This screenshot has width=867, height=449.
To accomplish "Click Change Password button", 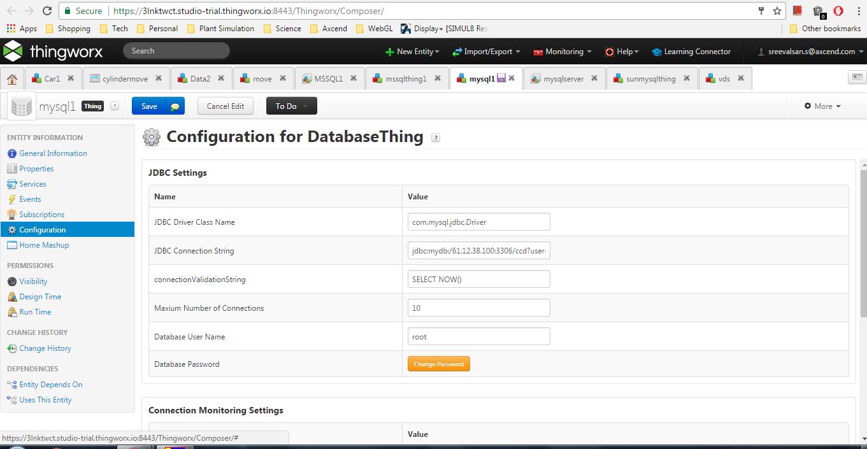I will [x=438, y=364].
